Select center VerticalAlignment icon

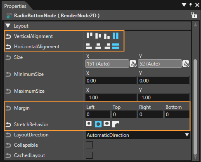(98, 36)
